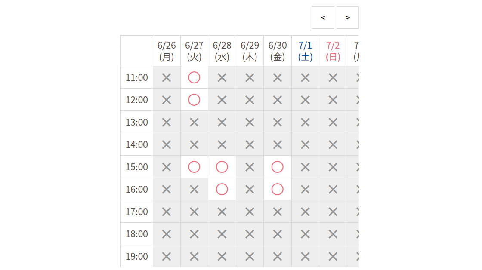Go to the previous week
Screen dimensions: 482x270
[x=323, y=18]
